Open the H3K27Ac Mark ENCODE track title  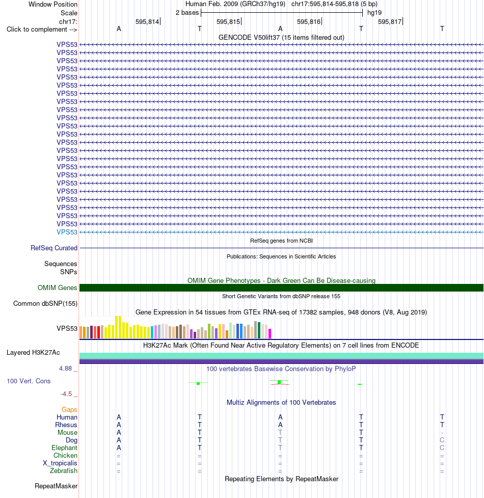(x=281, y=345)
